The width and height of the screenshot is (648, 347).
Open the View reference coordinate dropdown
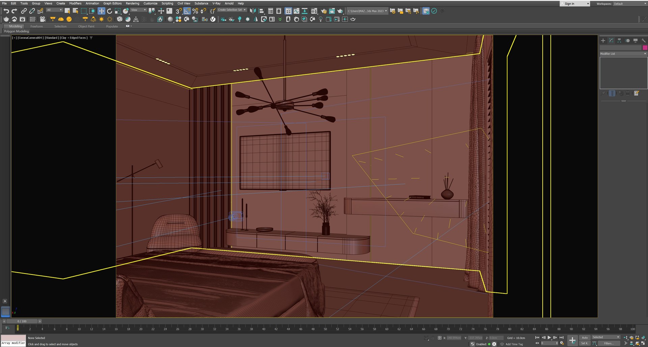tap(138, 10)
